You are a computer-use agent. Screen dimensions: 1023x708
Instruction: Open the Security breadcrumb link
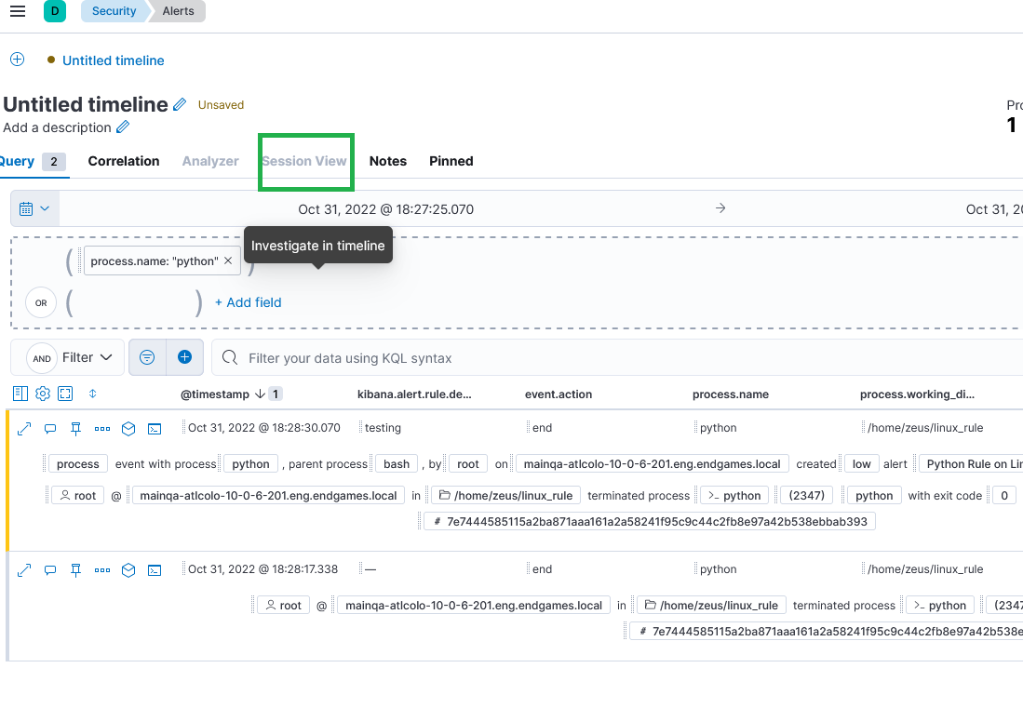[x=113, y=11]
